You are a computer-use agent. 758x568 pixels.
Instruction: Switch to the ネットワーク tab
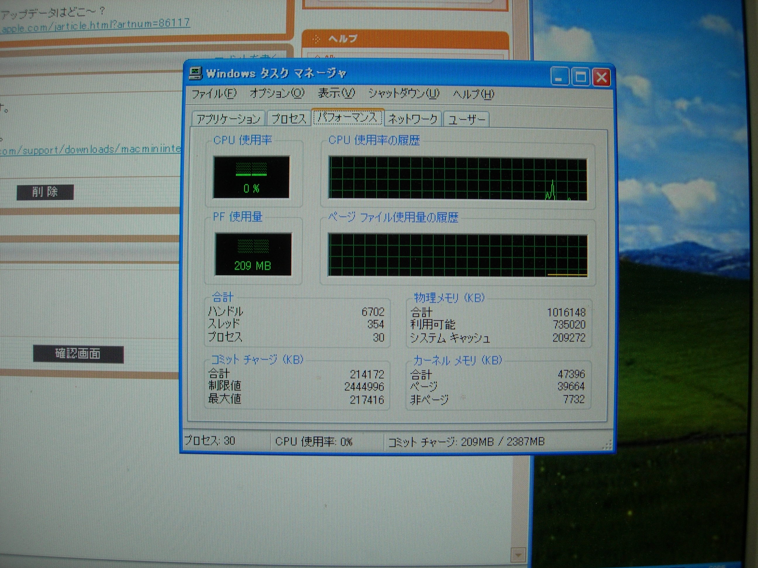click(413, 119)
